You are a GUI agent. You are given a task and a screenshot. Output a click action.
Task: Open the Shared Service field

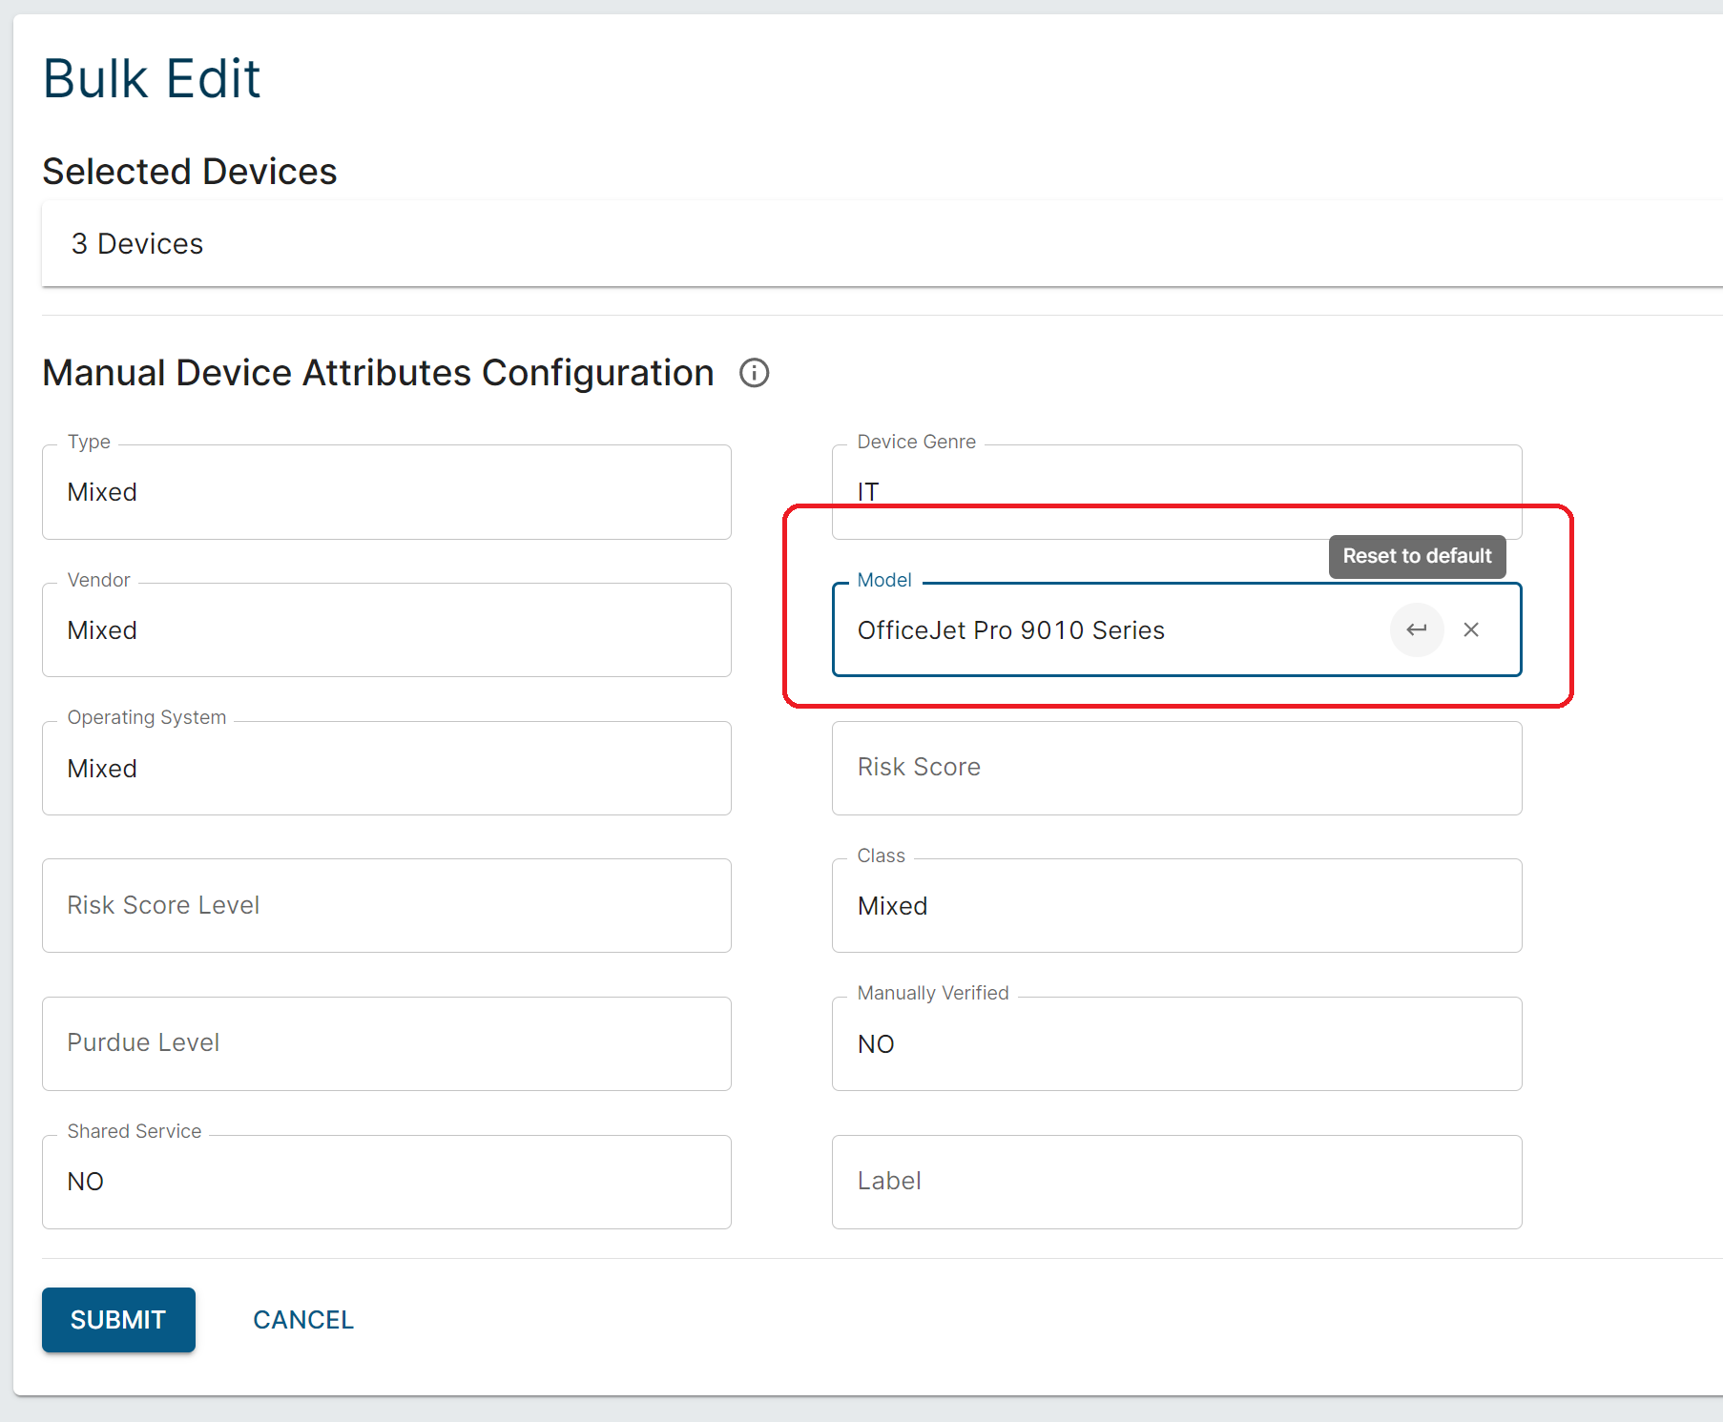(x=386, y=1182)
